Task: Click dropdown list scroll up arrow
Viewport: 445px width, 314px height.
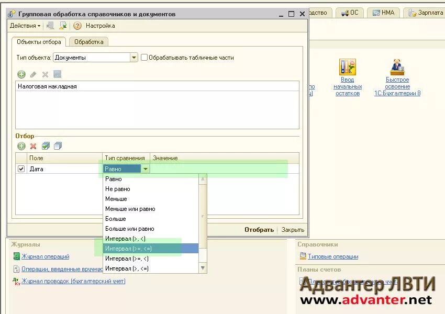Action: (x=203, y=179)
